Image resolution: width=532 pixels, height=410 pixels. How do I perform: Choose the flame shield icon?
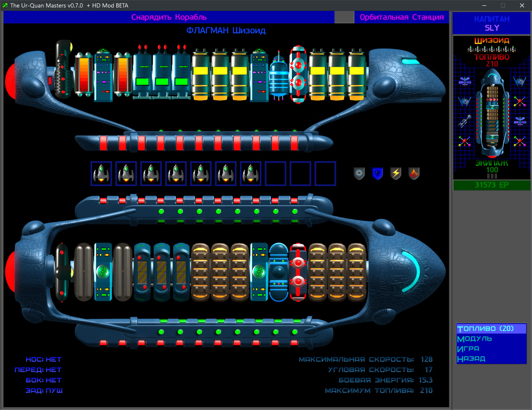pos(414,173)
